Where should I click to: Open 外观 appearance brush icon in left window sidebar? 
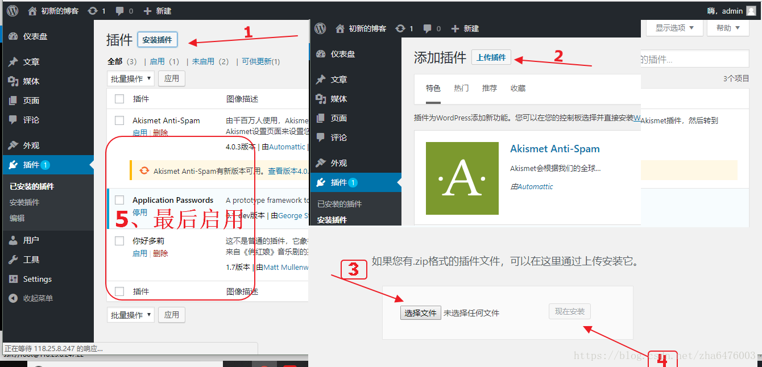[13, 145]
